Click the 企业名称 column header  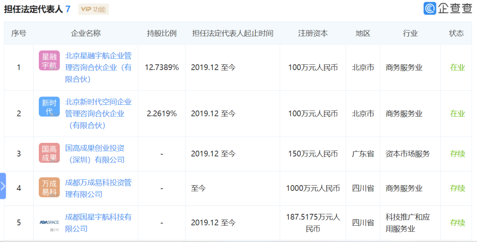click(x=86, y=33)
